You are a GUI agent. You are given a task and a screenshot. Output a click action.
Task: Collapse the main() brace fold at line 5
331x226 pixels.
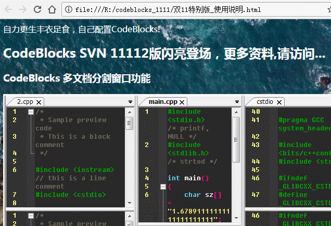(163, 187)
